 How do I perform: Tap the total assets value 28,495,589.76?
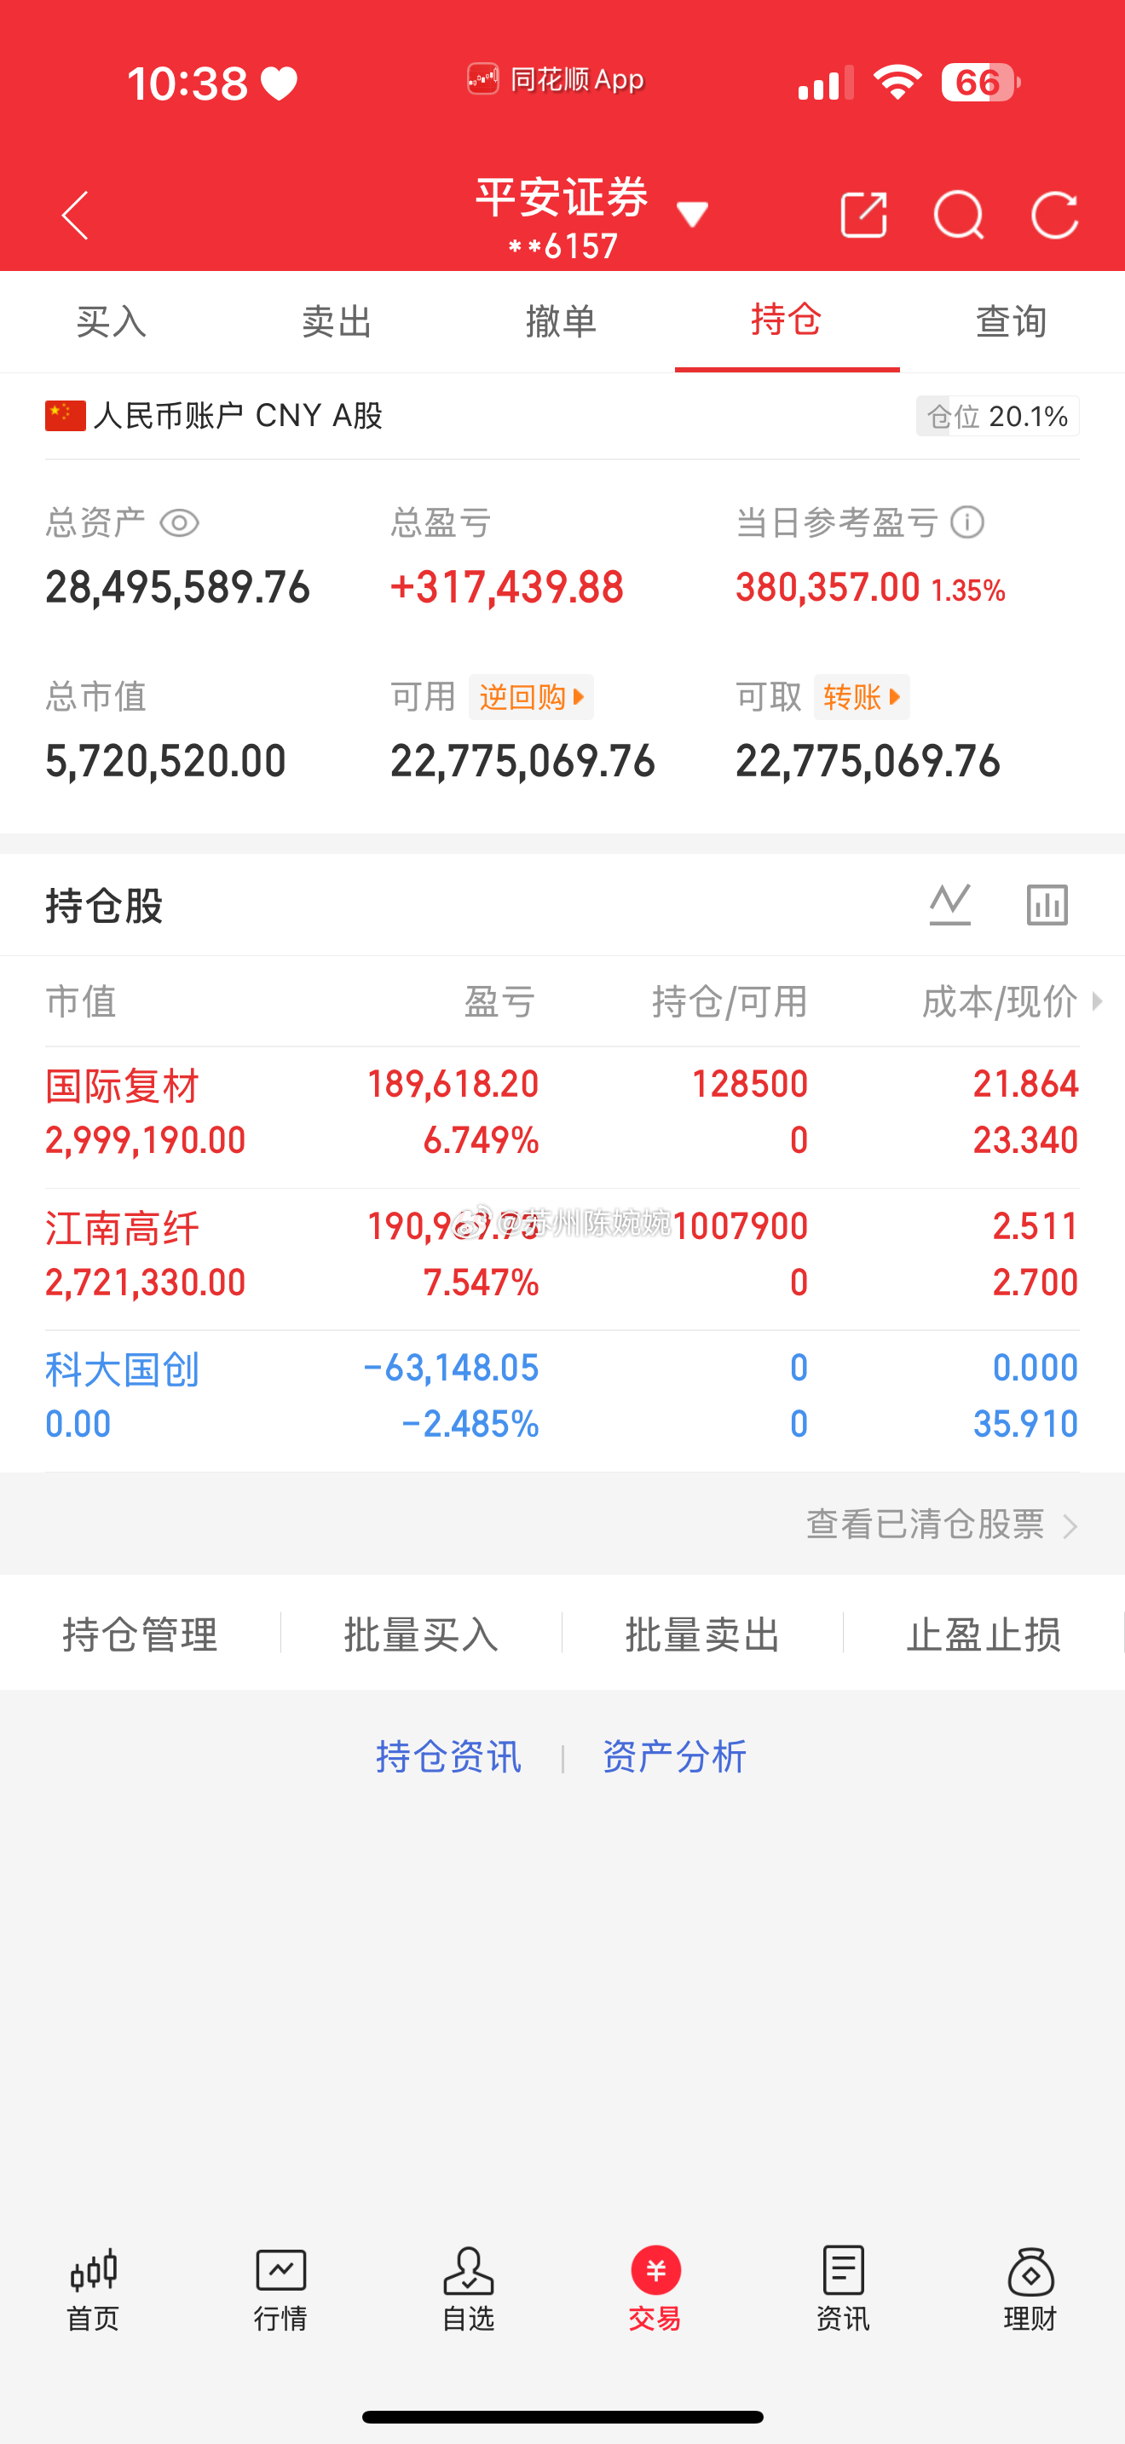tap(177, 587)
